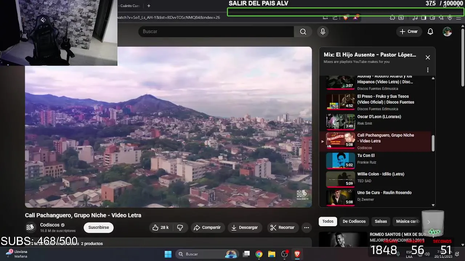Click the YouTube search magnifier button
Screen dimensions: 465x261
pyautogui.click(x=303, y=32)
